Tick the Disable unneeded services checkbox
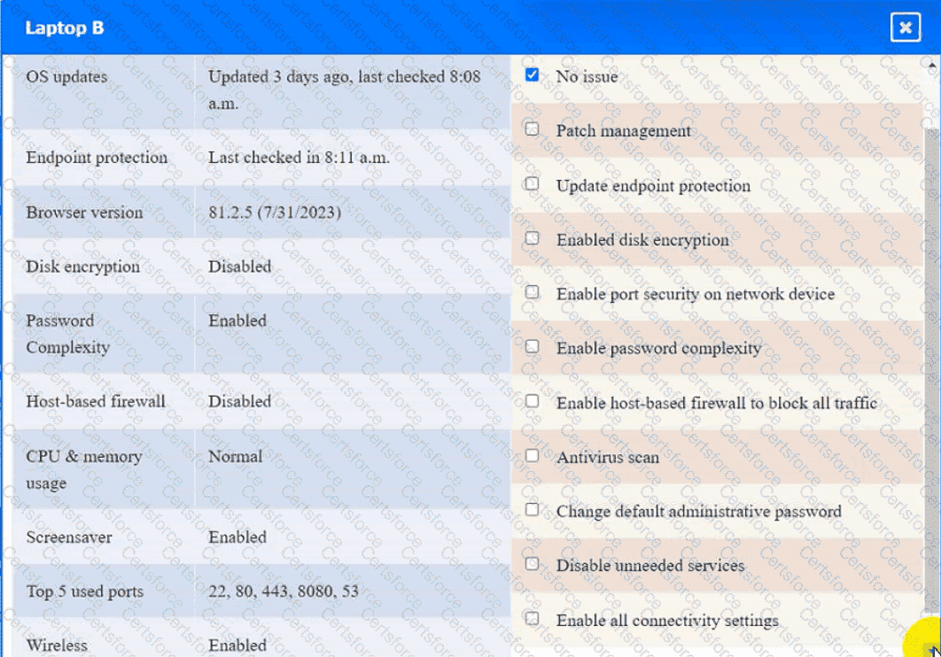The image size is (941, 657). [532, 564]
